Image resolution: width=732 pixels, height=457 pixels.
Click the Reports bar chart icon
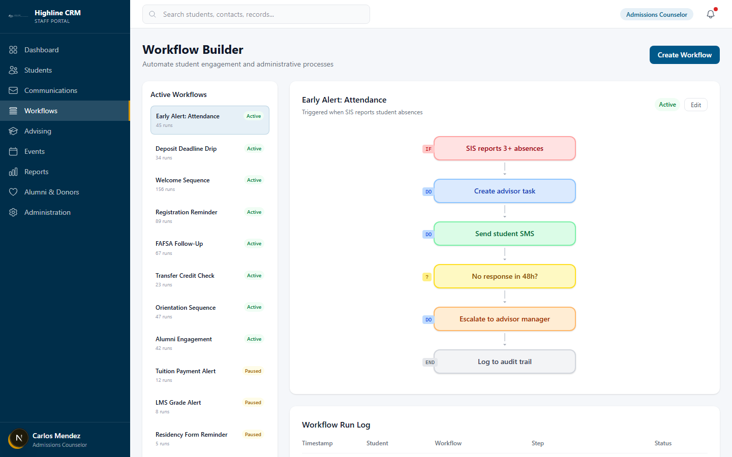pos(13,172)
